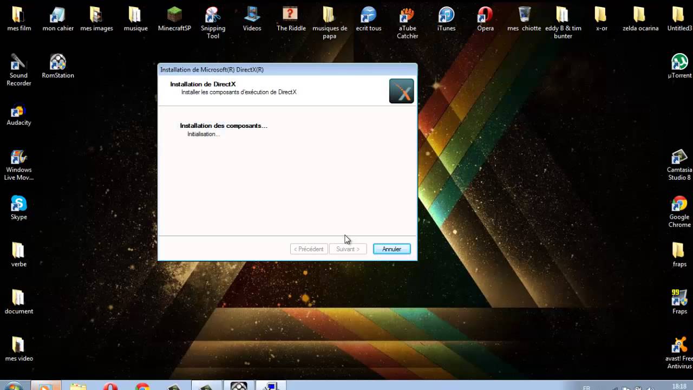Select the 'ecrit tous' desktop icon
The width and height of the screenshot is (693, 390).
point(369,18)
